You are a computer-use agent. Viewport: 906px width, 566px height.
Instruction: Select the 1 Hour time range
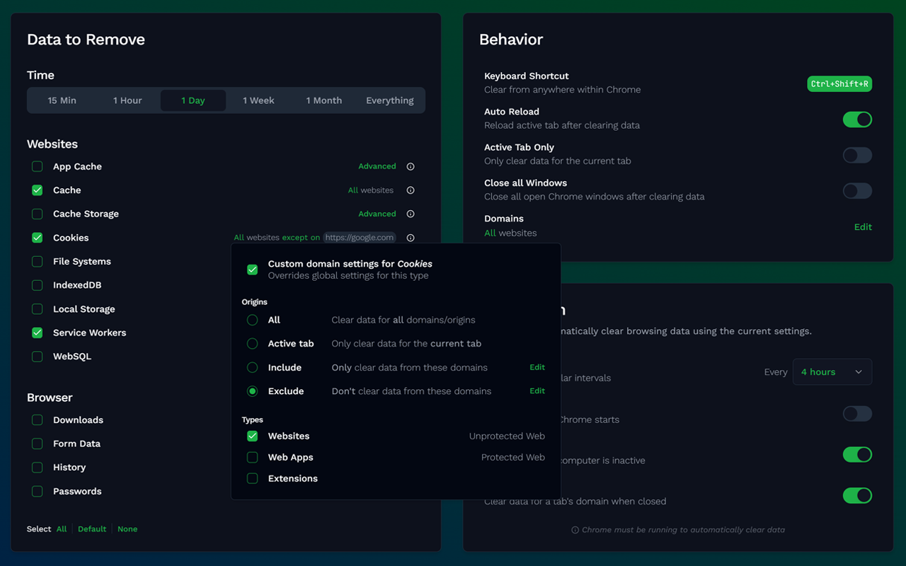(127, 100)
